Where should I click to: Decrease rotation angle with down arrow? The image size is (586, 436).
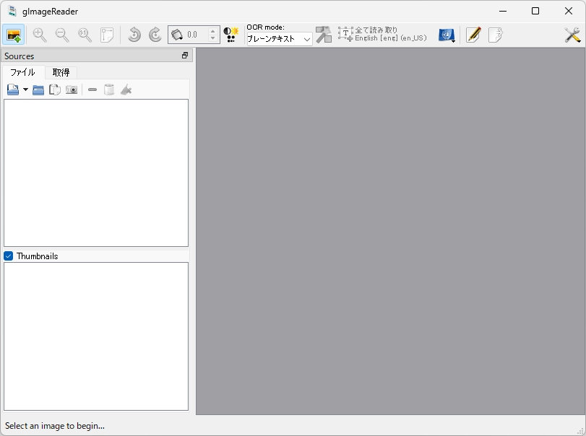click(213, 38)
